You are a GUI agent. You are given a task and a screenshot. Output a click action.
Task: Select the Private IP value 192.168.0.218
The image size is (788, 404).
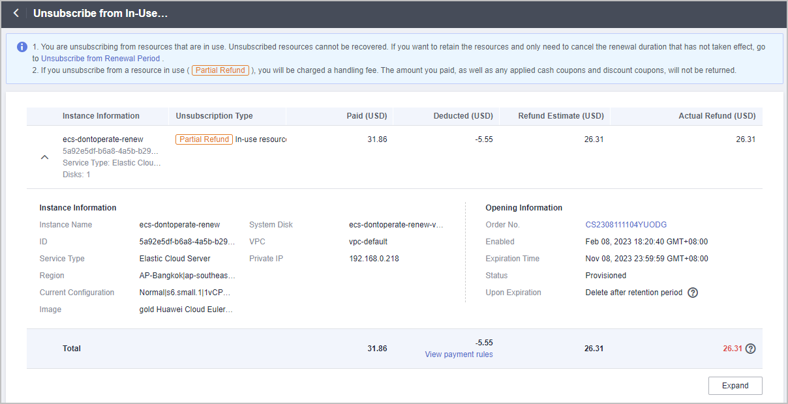click(374, 259)
